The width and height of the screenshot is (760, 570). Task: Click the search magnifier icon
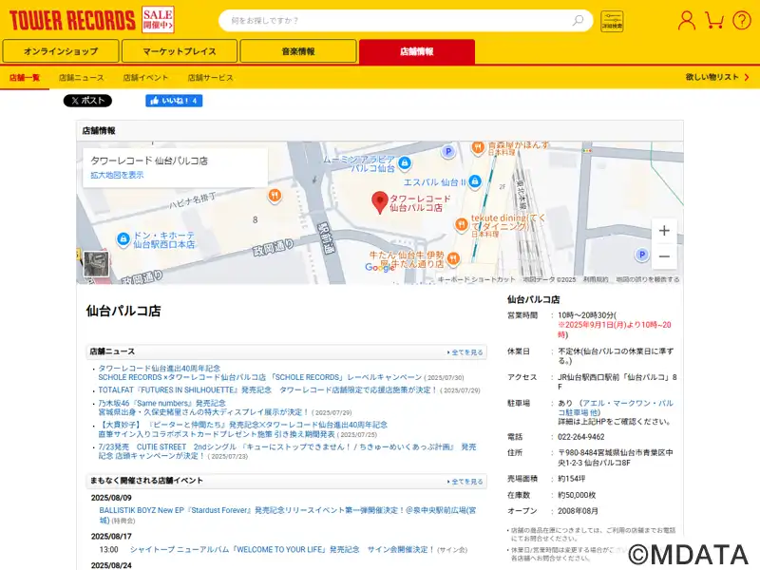[x=578, y=20]
